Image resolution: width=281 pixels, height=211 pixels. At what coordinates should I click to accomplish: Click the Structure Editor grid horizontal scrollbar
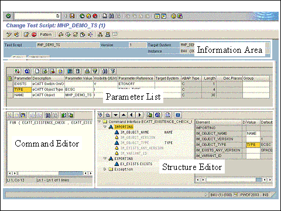point(234,180)
